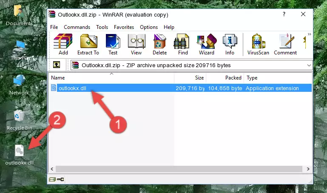The width and height of the screenshot is (327, 193).
Task: Click the 209,716 size cell
Action: (190, 88)
